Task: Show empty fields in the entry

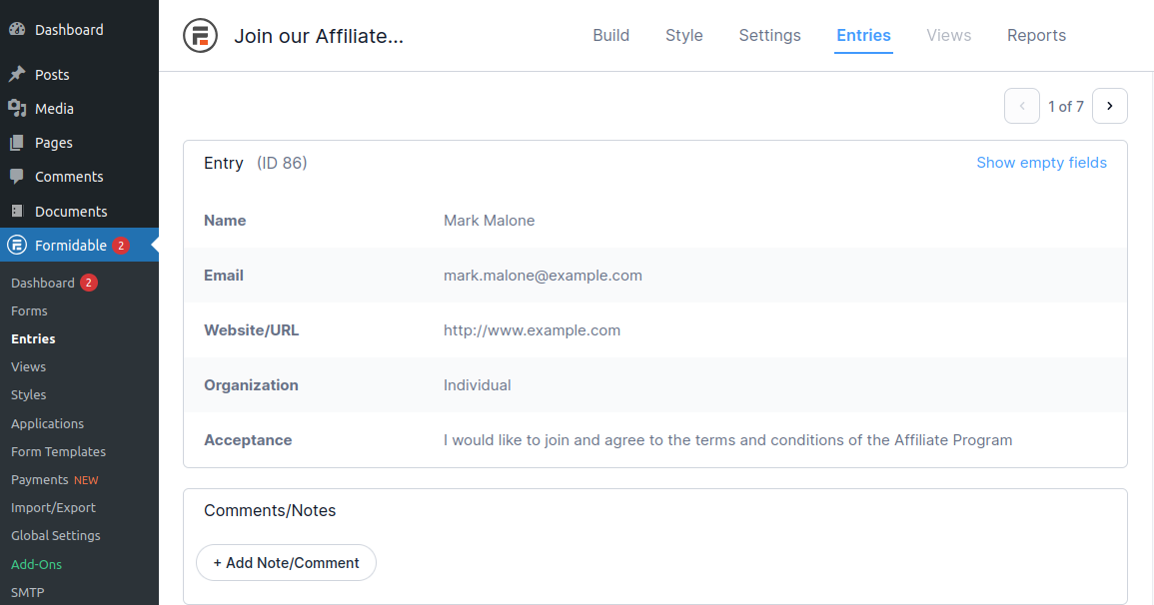Action: click(1041, 163)
